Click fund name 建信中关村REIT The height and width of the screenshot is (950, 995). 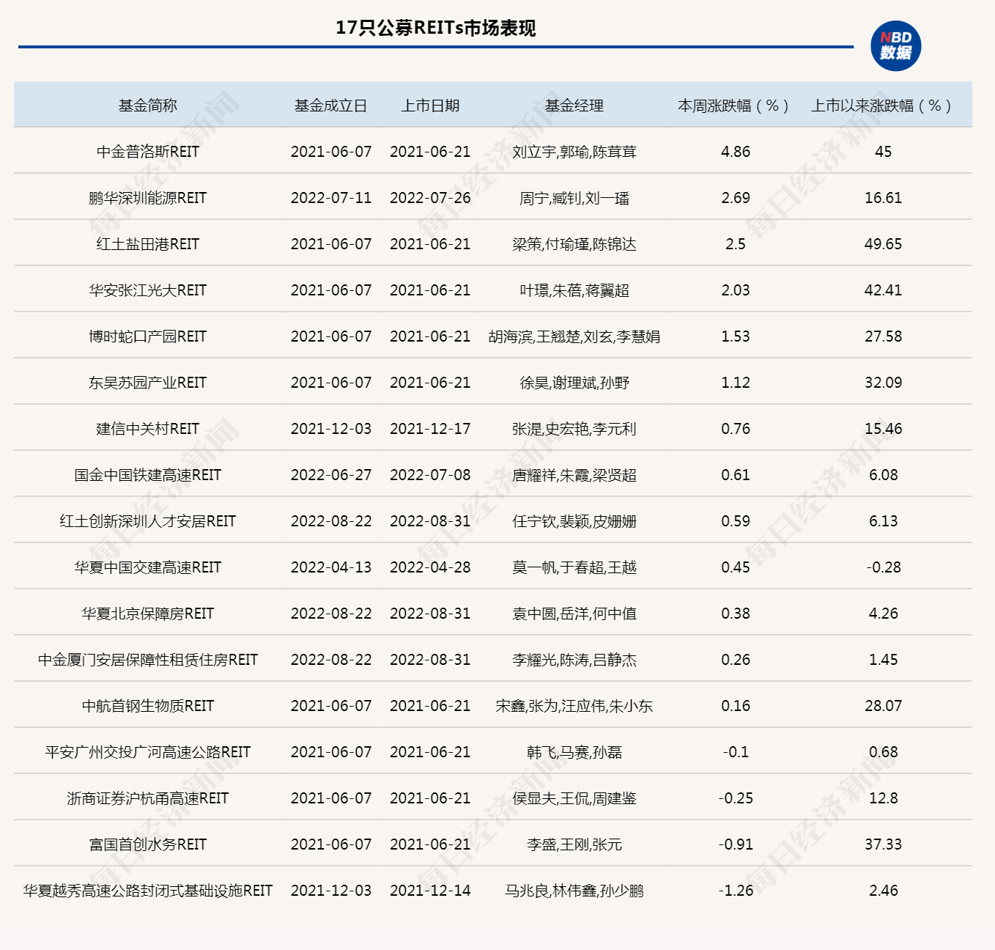[148, 429]
